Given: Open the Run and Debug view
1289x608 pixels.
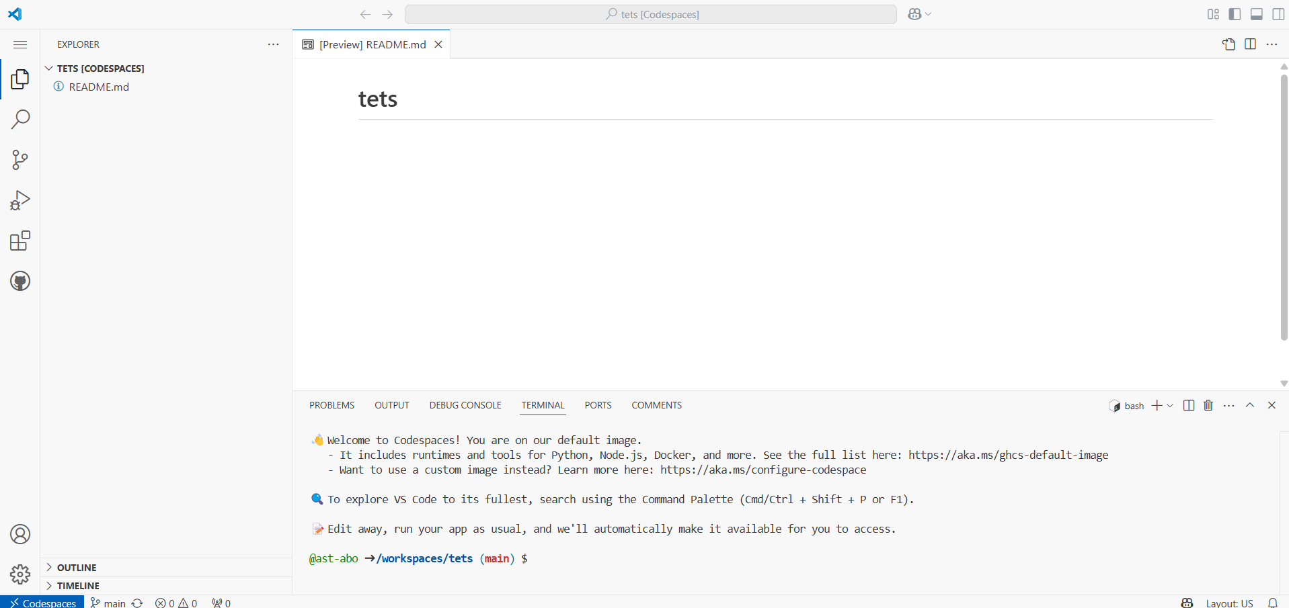Looking at the screenshot, I should [x=20, y=200].
